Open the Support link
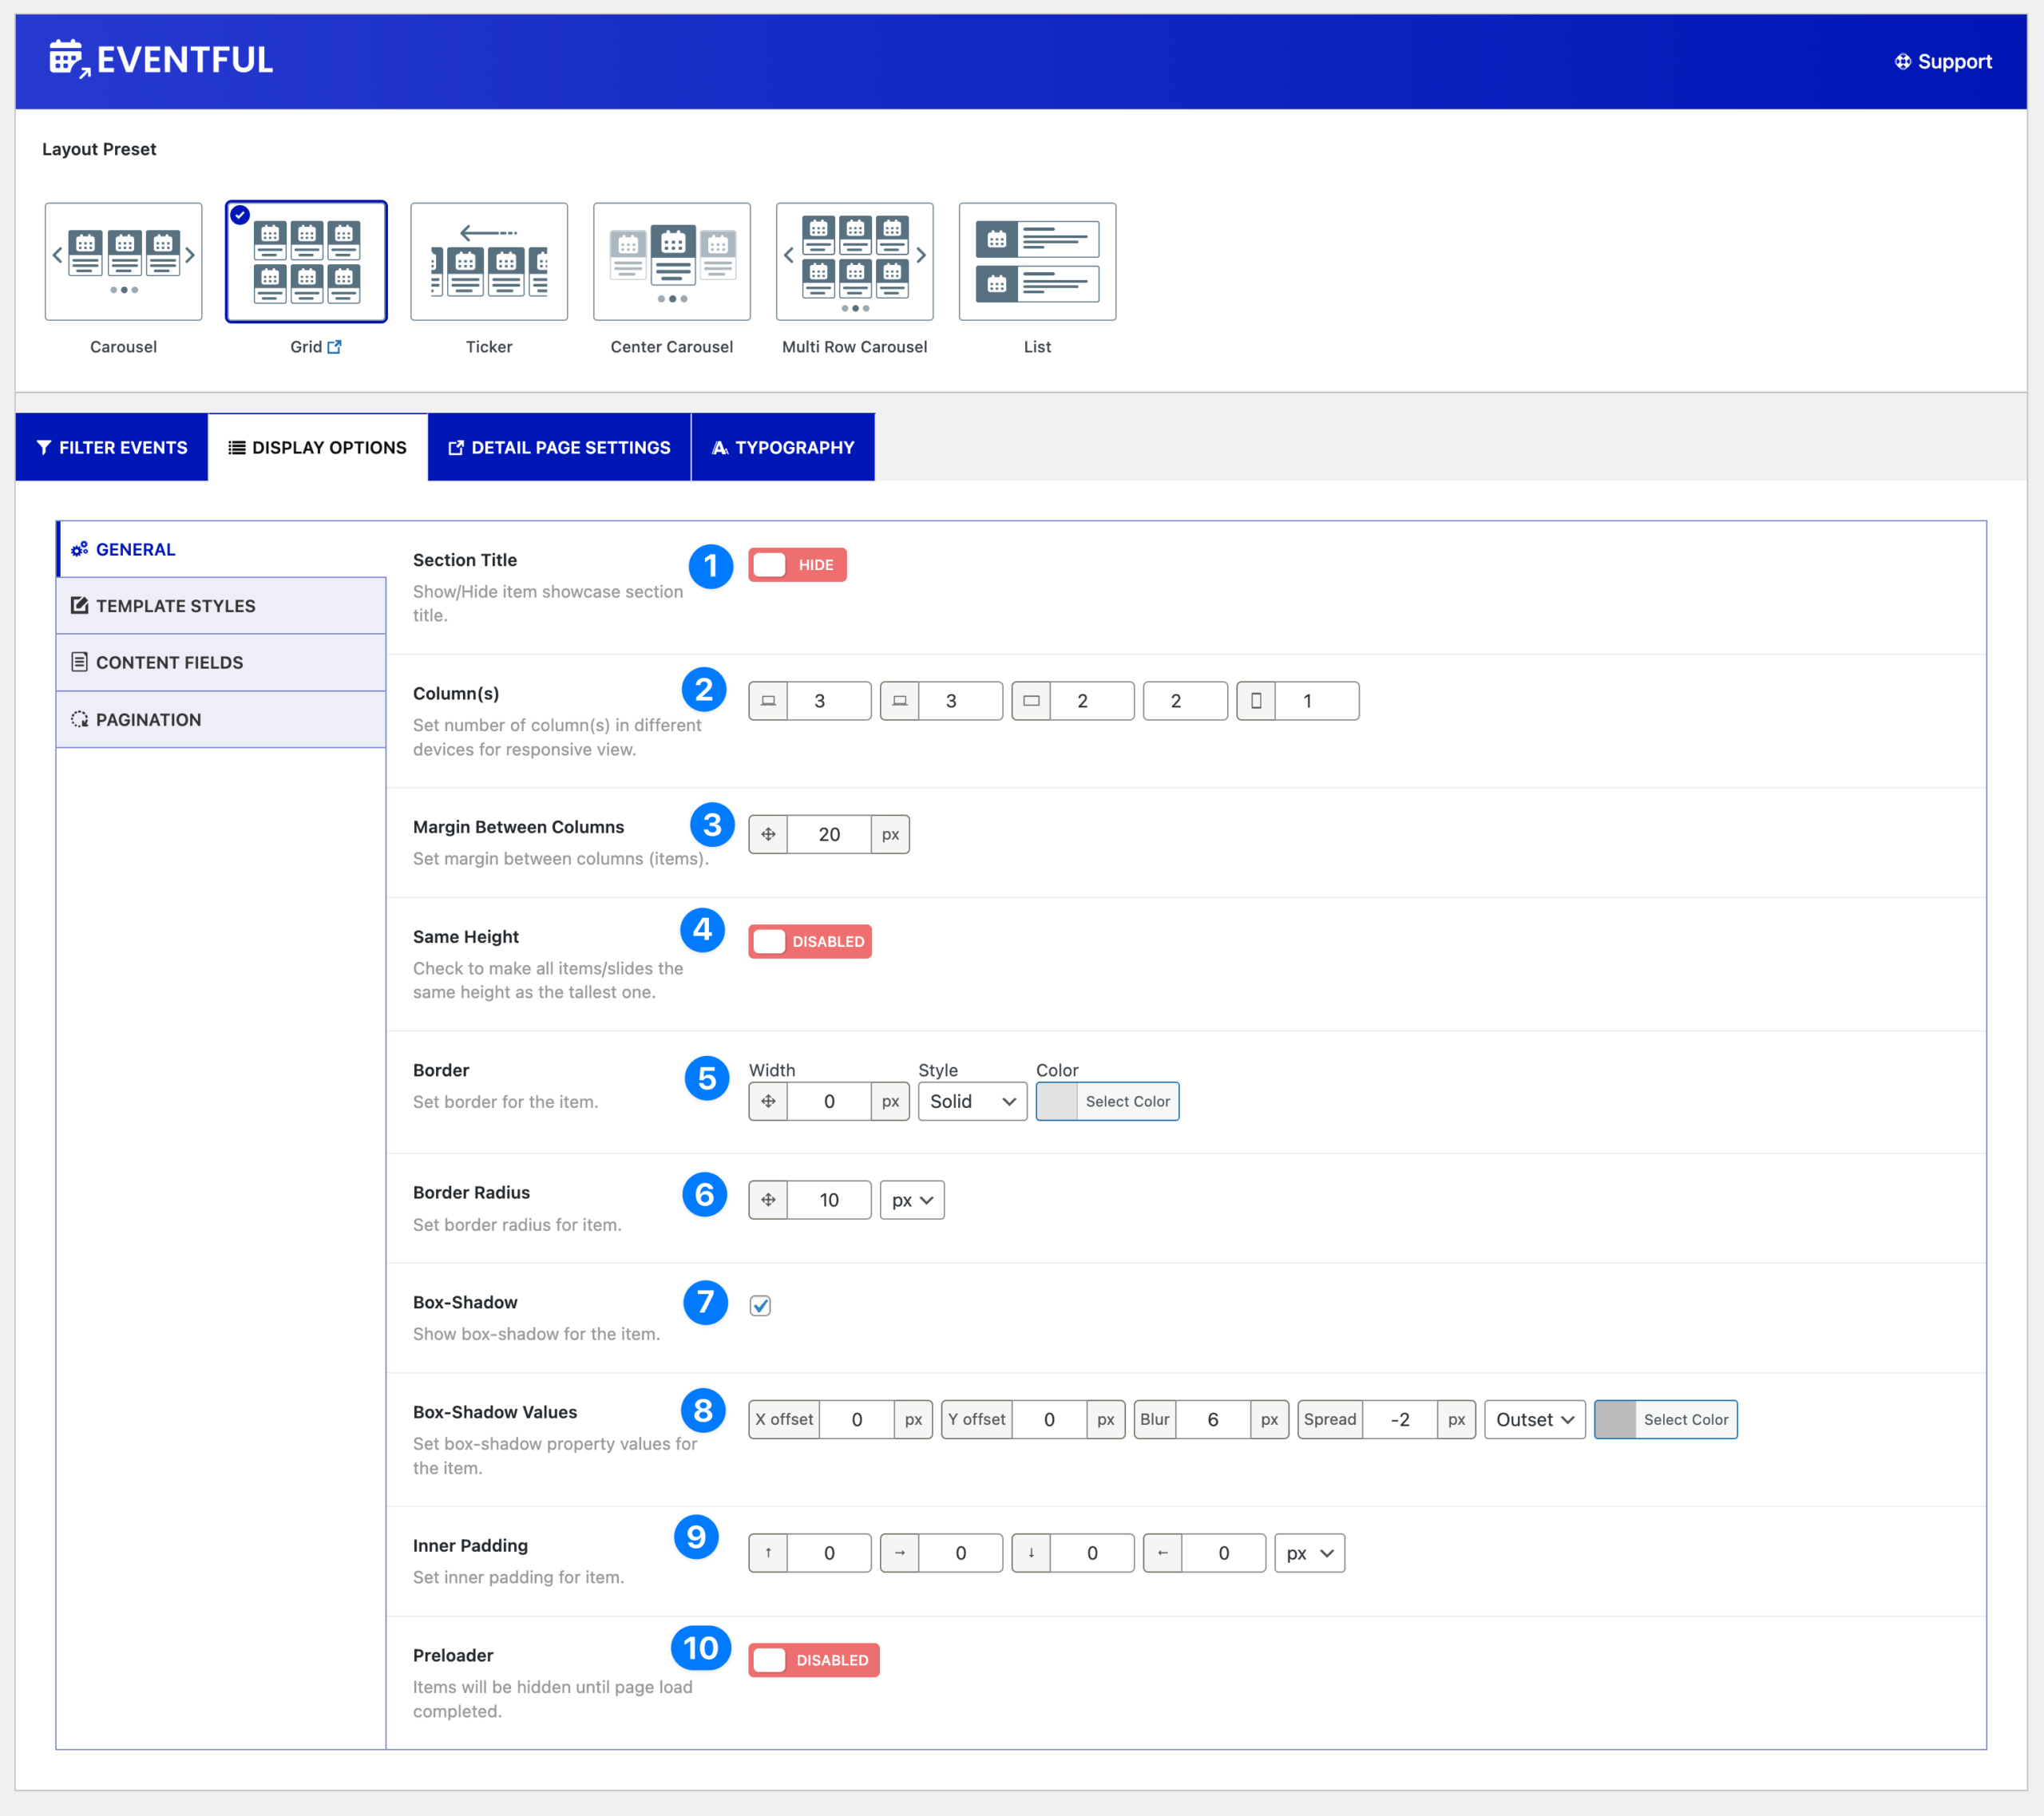Viewport: 2044px width, 1816px height. tap(1943, 61)
